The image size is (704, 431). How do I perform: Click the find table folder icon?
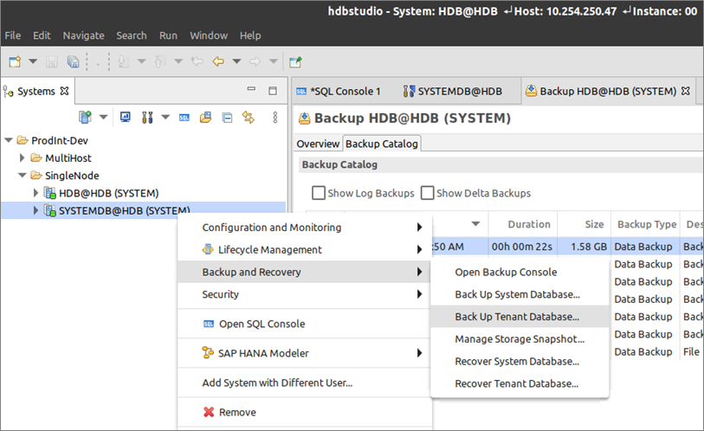(205, 117)
